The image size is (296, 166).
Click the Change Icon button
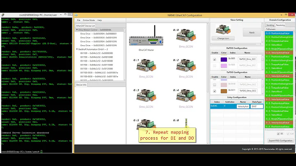tap(223, 38)
